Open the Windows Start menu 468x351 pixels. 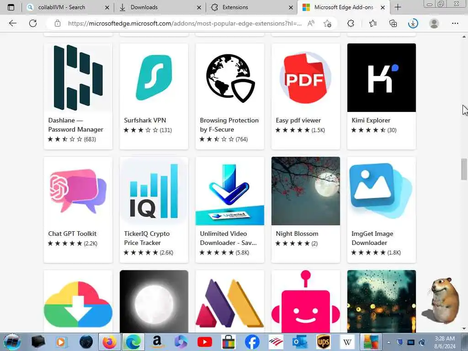click(12, 342)
